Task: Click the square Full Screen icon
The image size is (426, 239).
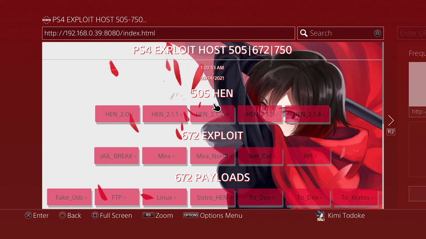Action: [95, 215]
